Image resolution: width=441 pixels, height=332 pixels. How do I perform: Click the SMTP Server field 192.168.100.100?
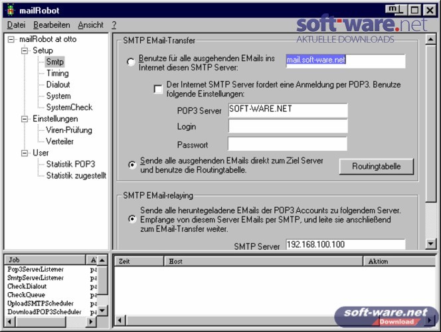[345, 244]
